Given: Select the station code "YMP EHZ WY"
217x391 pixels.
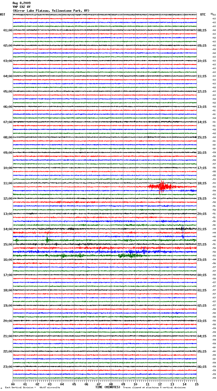Looking at the screenshot, I should [x=21, y=7].
